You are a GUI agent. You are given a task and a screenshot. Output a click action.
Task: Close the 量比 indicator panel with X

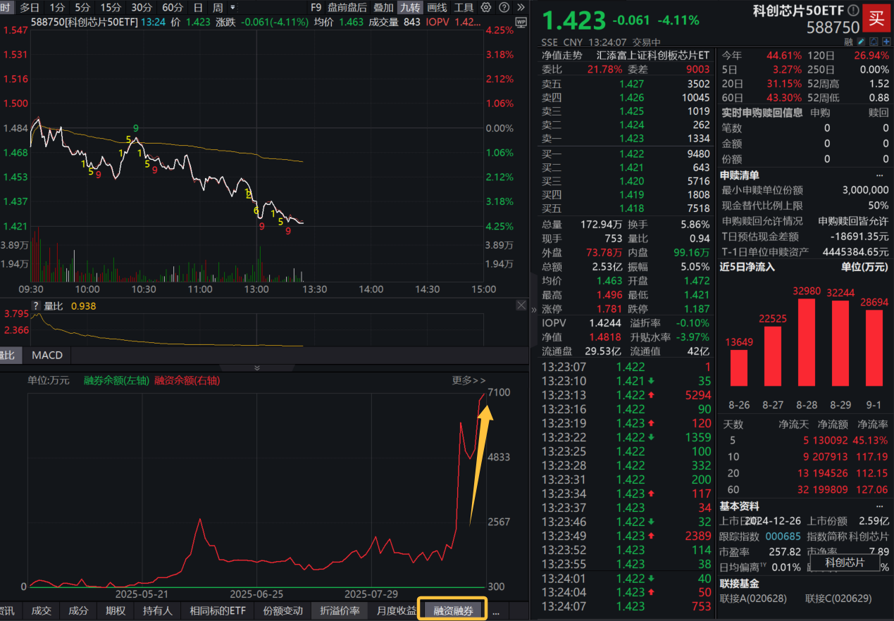click(x=521, y=305)
